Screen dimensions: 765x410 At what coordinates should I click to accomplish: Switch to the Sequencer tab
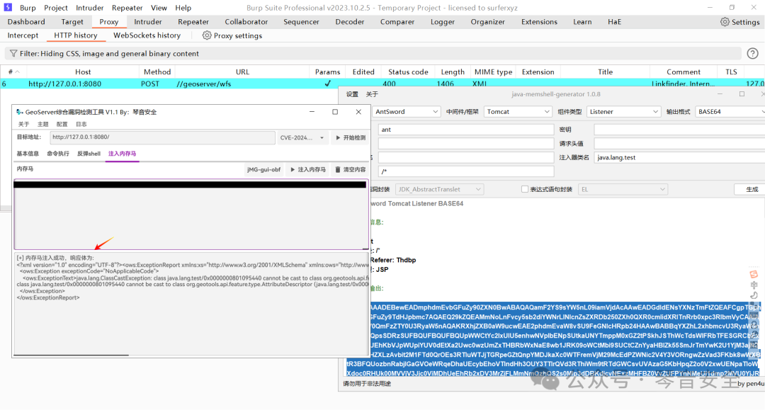302,22
